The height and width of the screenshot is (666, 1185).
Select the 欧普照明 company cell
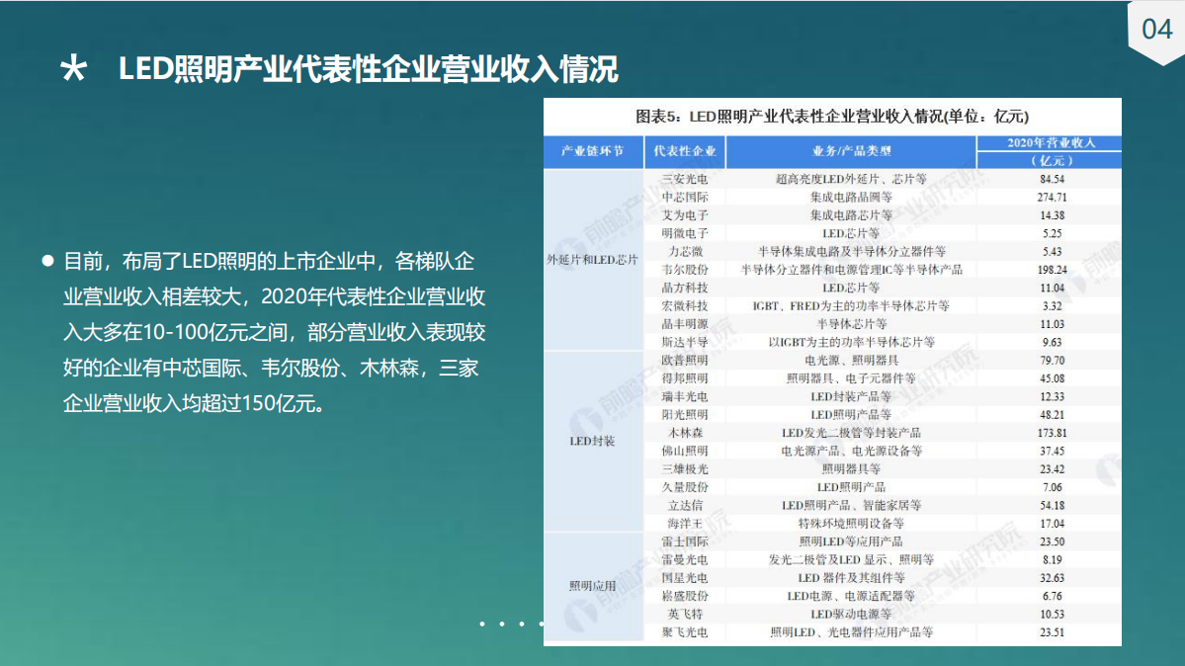pos(685,360)
